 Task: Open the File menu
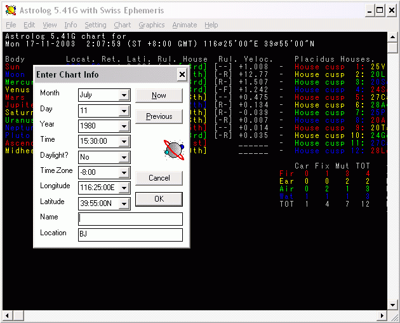pyautogui.click(x=11, y=25)
